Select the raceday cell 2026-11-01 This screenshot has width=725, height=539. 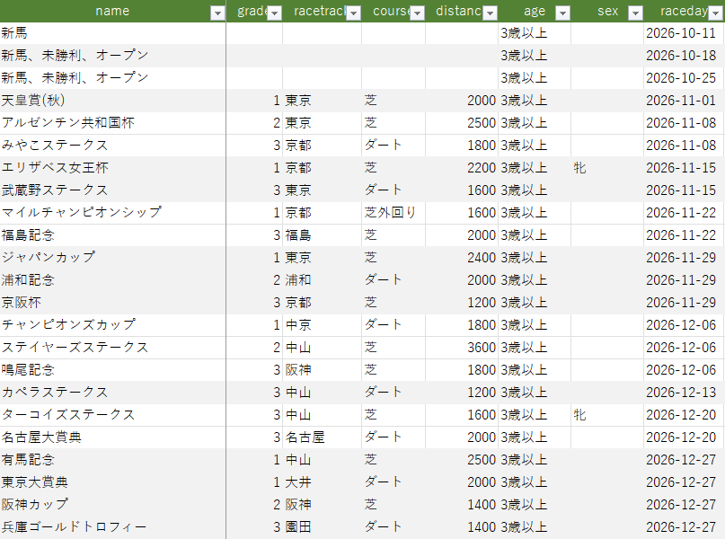click(684, 101)
